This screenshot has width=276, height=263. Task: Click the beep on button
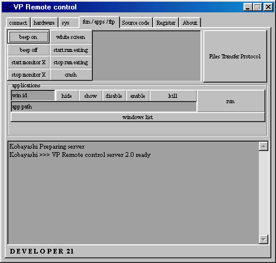[x=28, y=37]
